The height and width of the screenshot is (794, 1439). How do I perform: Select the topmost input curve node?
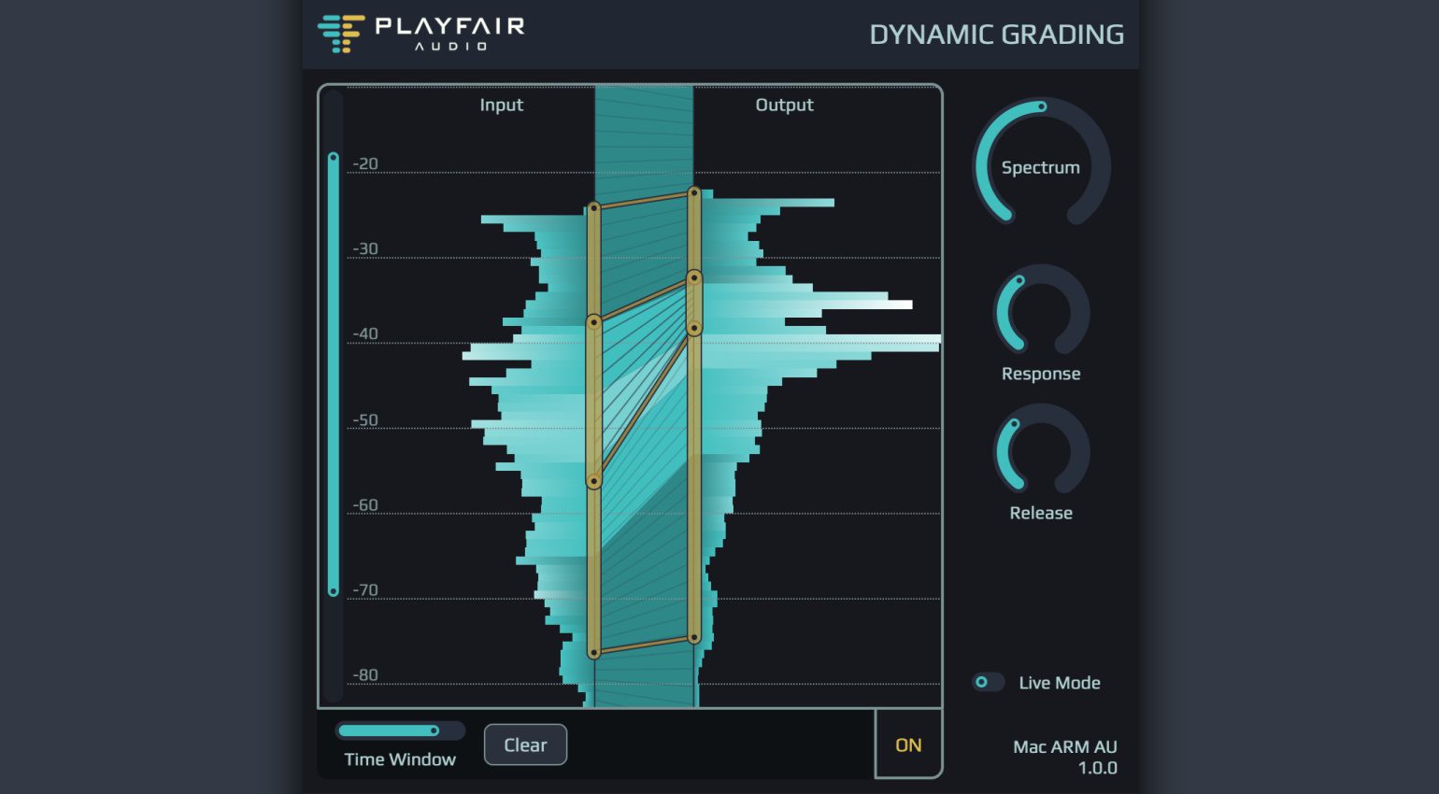click(595, 207)
